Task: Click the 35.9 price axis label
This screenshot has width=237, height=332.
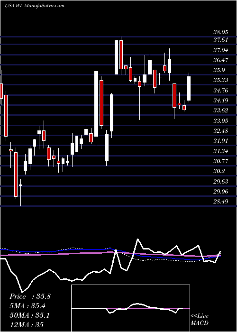Action: (219, 70)
